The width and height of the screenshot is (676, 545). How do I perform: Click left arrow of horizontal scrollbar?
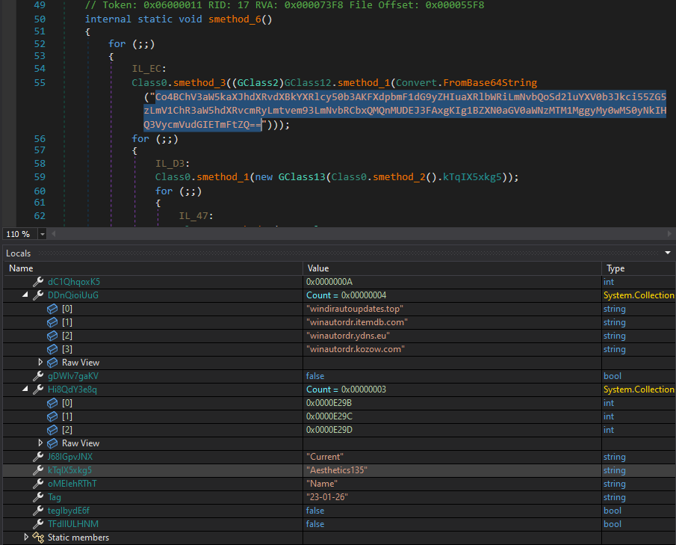pyautogui.click(x=54, y=233)
